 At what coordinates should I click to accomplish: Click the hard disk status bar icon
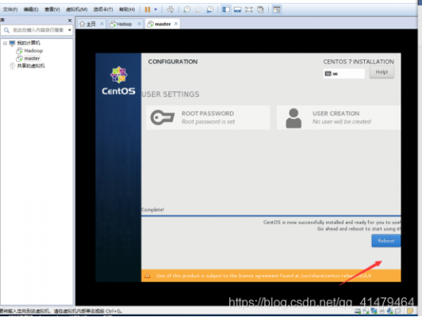pos(358,311)
